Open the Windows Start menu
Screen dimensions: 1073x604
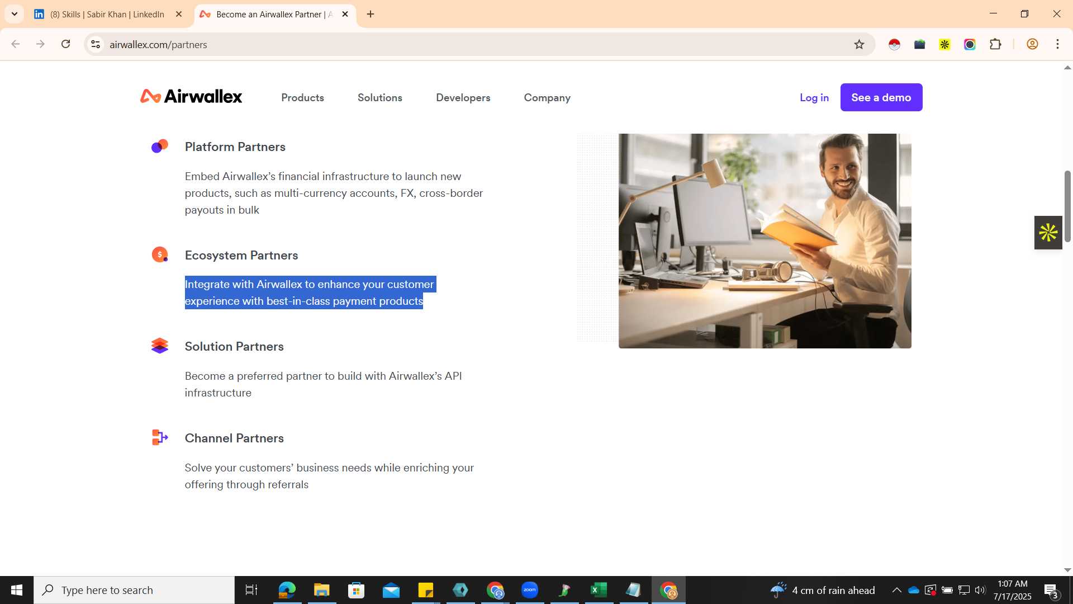[x=17, y=590]
